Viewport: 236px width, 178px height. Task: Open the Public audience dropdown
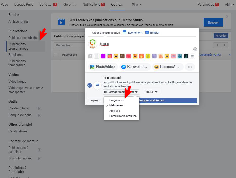(151, 92)
